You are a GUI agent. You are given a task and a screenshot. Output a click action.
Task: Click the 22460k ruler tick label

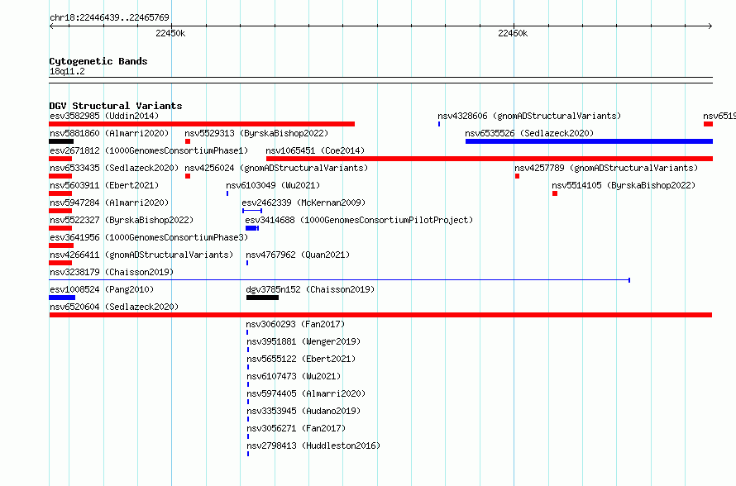pos(513,33)
